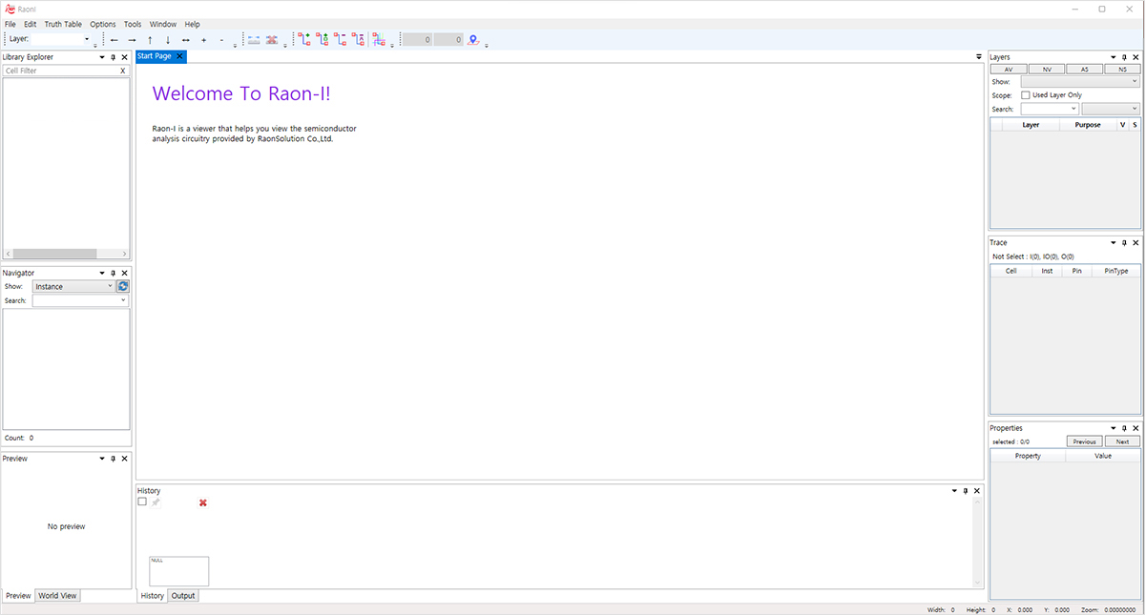Close the Library Explorer panel
The height and width of the screenshot is (615, 1146).
[x=124, y=57]
